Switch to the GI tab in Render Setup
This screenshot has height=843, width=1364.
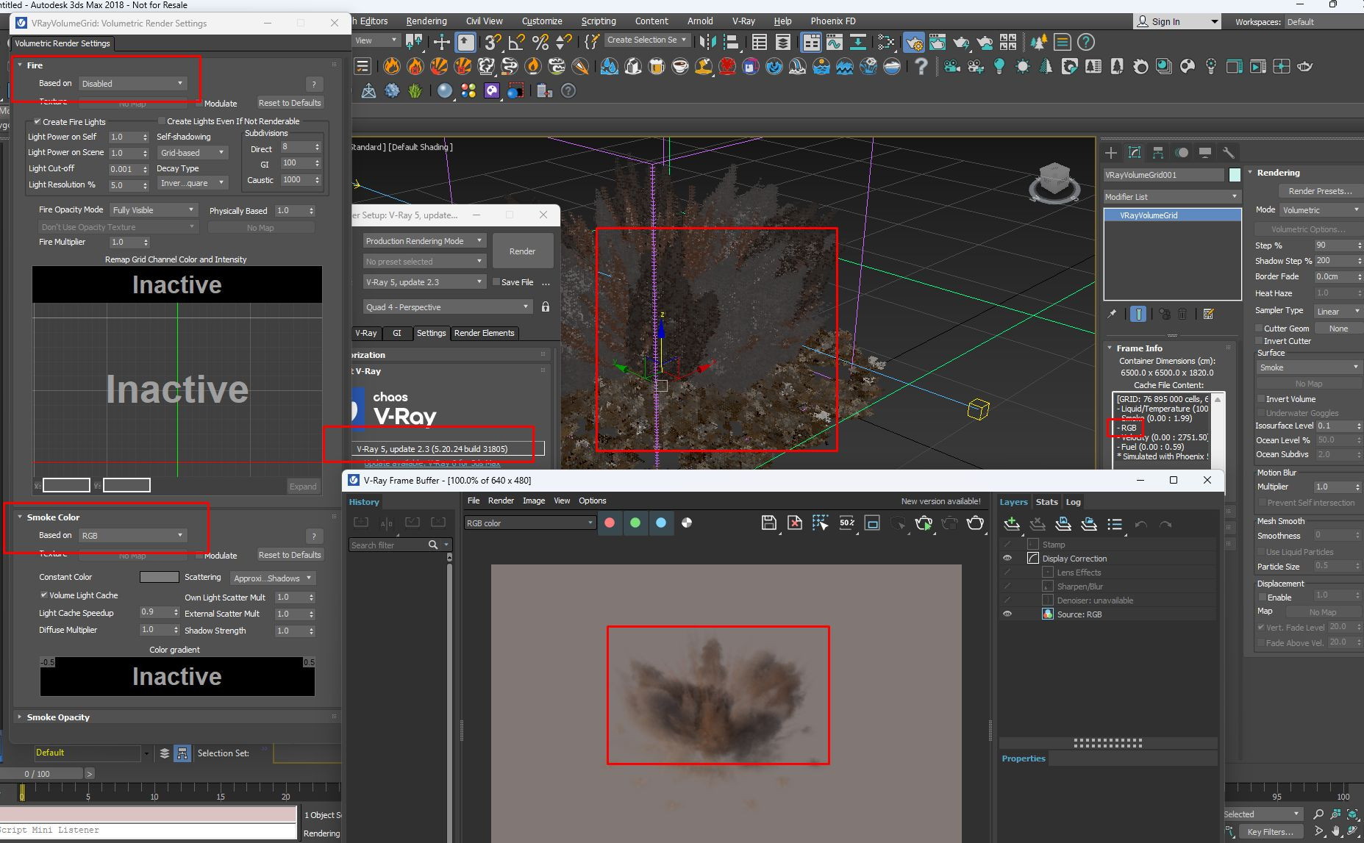pyautogui.click(x=397, y=333)
